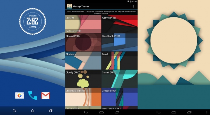Tap the Manage Themes app icon
Screen dimensions: 210x115
click(69, 6)
